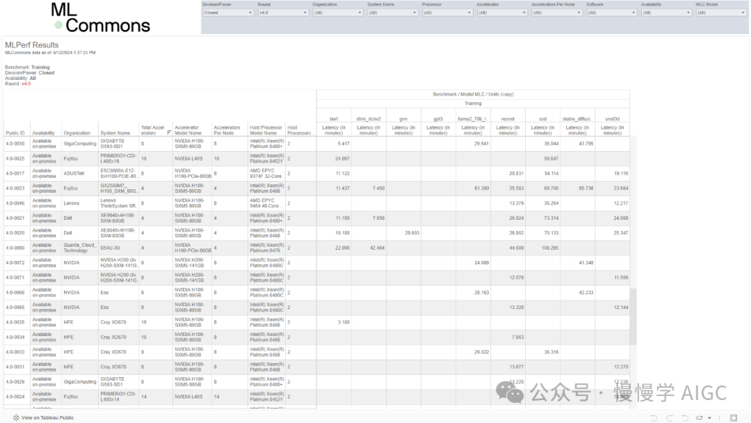Click the resnet benchmark column header
The image size is (751, 423).
point(508,119)
